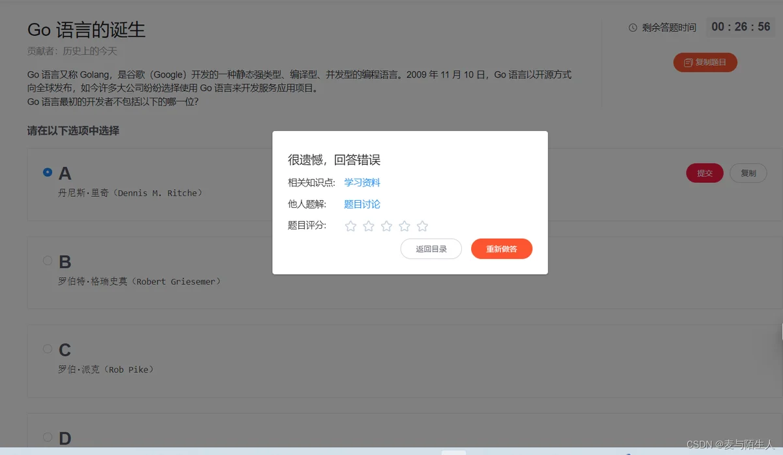Viewport: 783px width, 455px height.
Task: Rate the question two stars
Action: 369,226
